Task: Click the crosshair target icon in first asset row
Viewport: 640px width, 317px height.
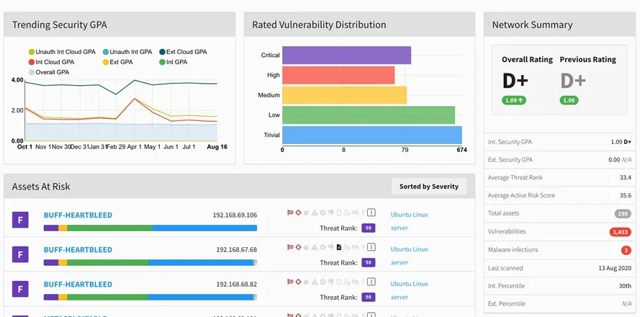Action: pyautogui.click(x=298, y=213)
